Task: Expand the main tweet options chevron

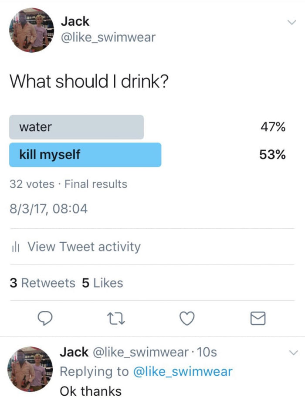Action: pyautogui.click(x=292, y=22)
